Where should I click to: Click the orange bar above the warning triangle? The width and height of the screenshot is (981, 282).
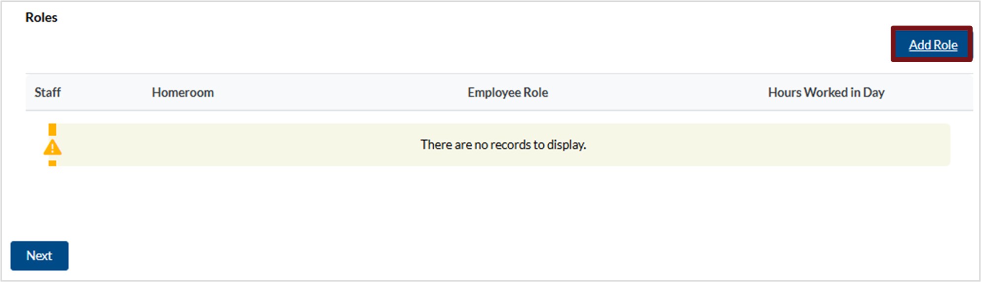click(x=52, y=129)
